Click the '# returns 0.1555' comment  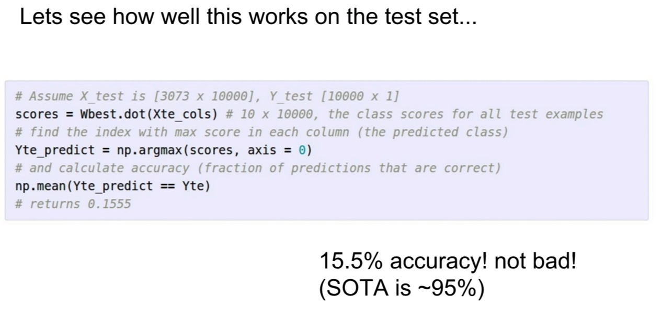tap(73, 204)
